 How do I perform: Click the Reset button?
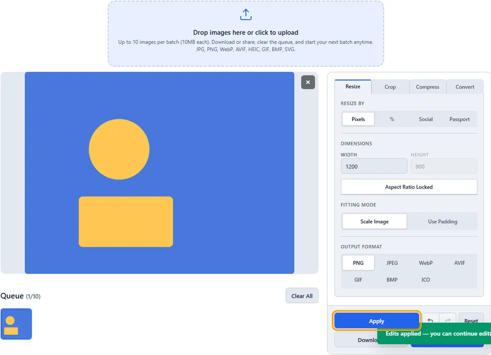[x=471, y=321]
